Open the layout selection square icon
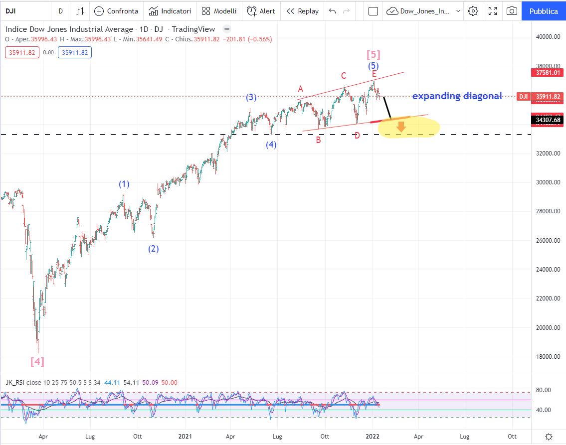Viewport: 566px width, 445px height. click(373, 11)
